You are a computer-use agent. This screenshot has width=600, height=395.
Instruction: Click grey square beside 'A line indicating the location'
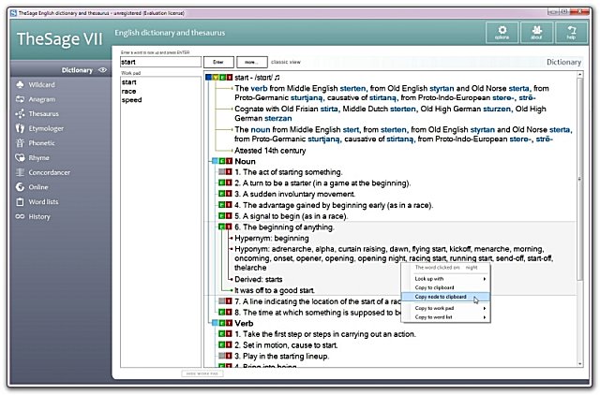222,301
